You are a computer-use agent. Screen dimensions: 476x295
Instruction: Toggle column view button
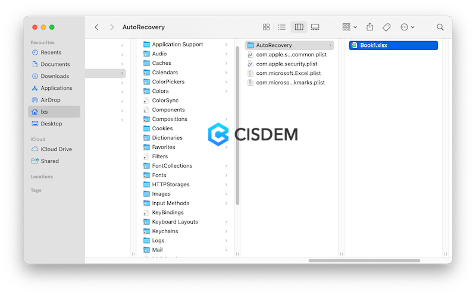pyautogui.click(x=299, y=27)
